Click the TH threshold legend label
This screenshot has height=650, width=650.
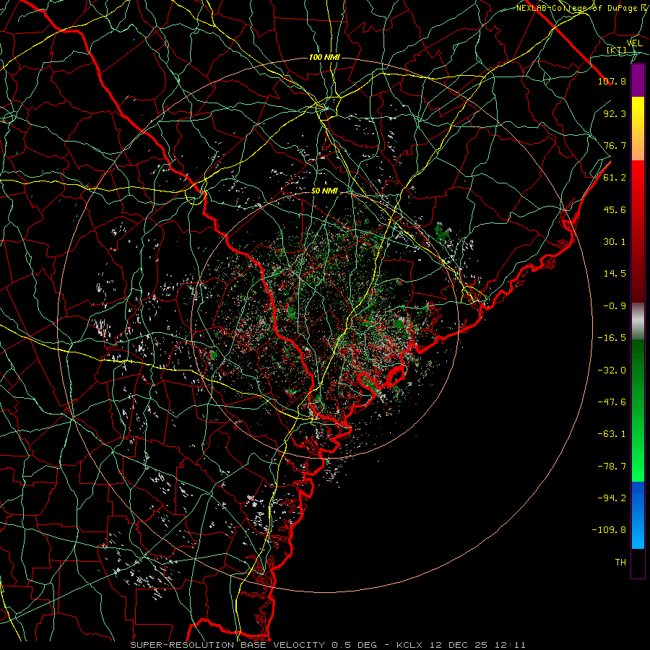coord(620,563)
